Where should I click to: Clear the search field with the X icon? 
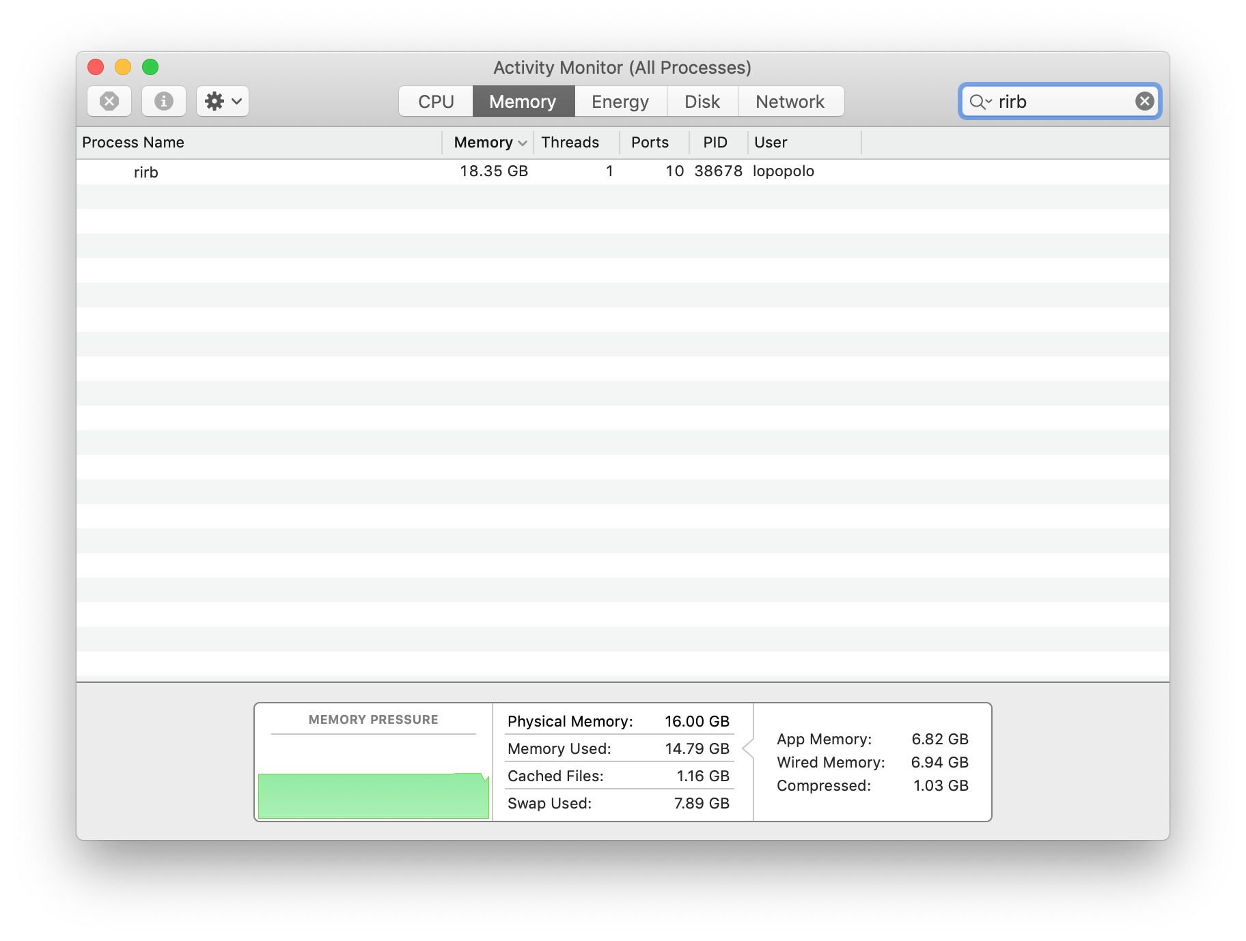tap(1144, 102)
